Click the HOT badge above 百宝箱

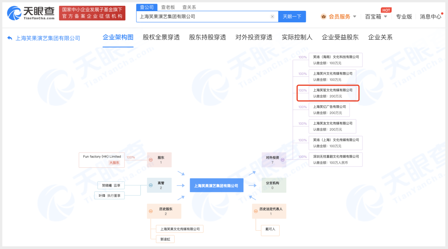point(386,10)
